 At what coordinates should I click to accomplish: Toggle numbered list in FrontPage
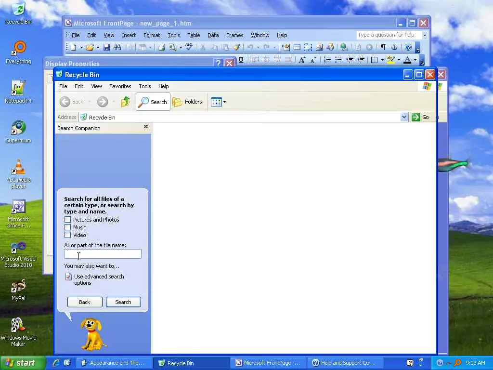[x=327, y=60]
